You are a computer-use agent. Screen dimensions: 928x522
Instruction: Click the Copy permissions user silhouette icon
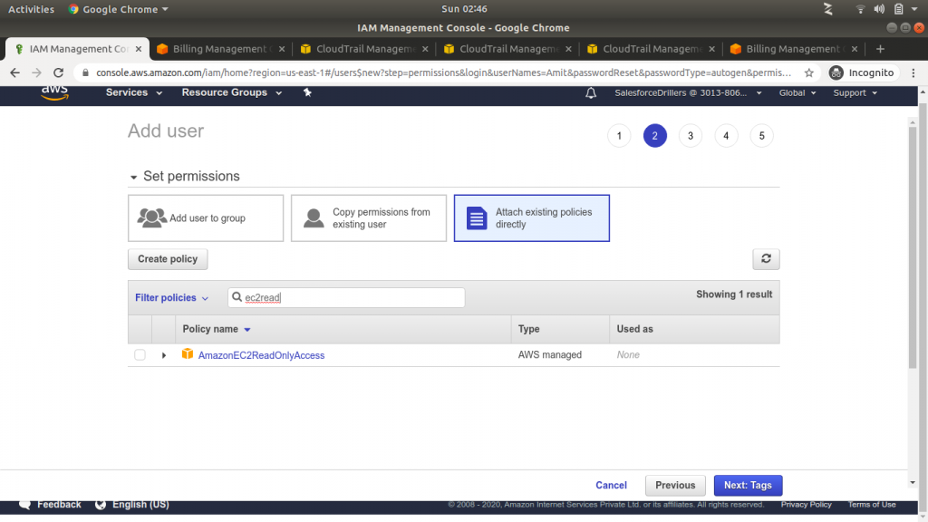314,217
